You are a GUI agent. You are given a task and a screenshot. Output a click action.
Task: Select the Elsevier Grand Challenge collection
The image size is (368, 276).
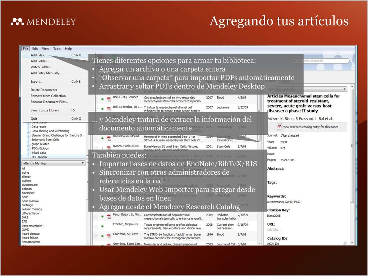(x=57, y=135)
